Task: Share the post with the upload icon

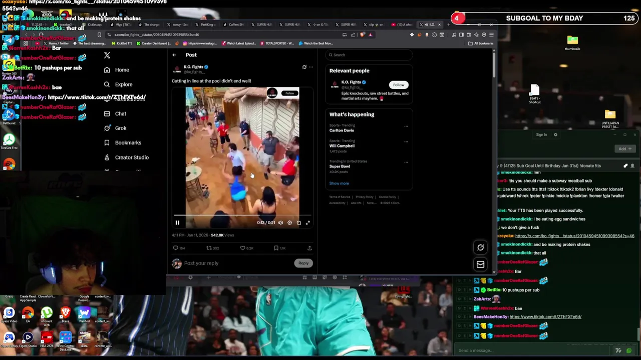Action: 309,248
